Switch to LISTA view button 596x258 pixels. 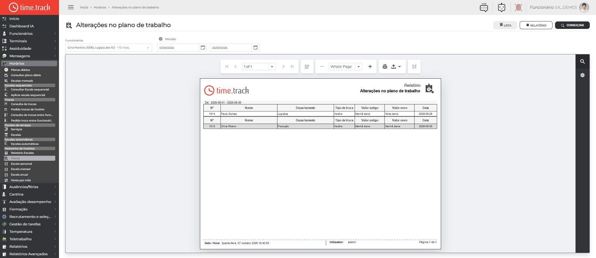coord(505,25)
